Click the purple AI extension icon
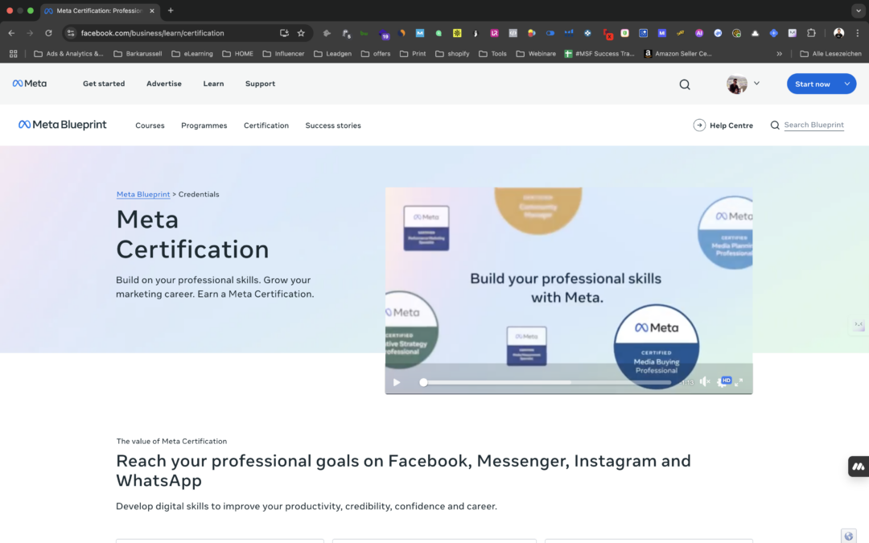 699,33
